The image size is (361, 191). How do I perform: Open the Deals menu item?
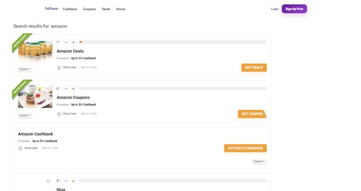(x=106, y=9)
